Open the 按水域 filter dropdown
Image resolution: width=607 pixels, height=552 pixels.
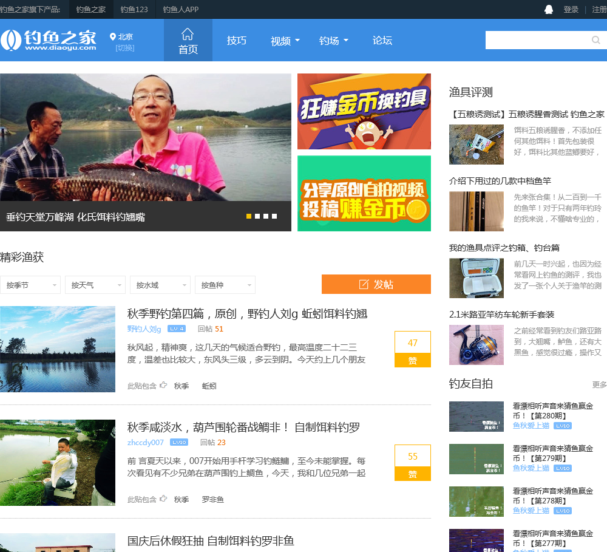coord(160,285)
